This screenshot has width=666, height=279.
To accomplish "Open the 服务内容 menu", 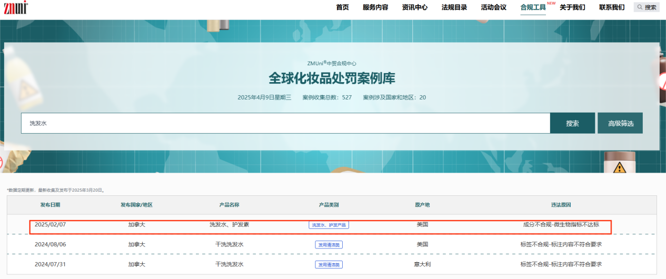I will point(375,7).
